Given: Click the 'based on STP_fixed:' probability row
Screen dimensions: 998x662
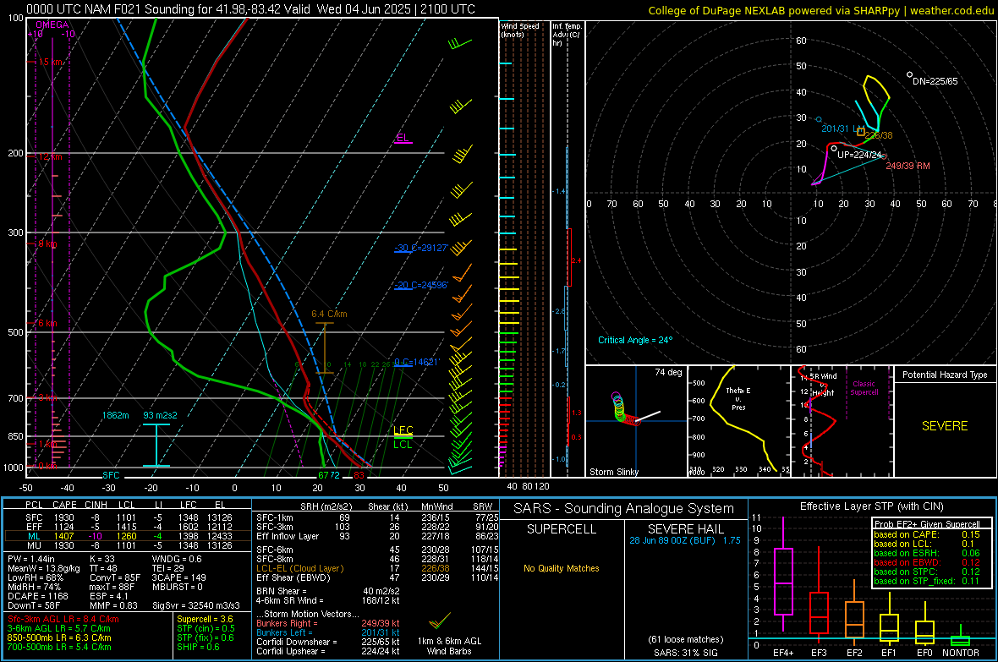Looking at the screenshot, I should [x=927, y=581].
